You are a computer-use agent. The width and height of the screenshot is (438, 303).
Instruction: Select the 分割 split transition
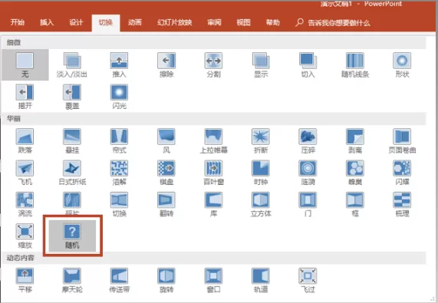click(214, 64)
